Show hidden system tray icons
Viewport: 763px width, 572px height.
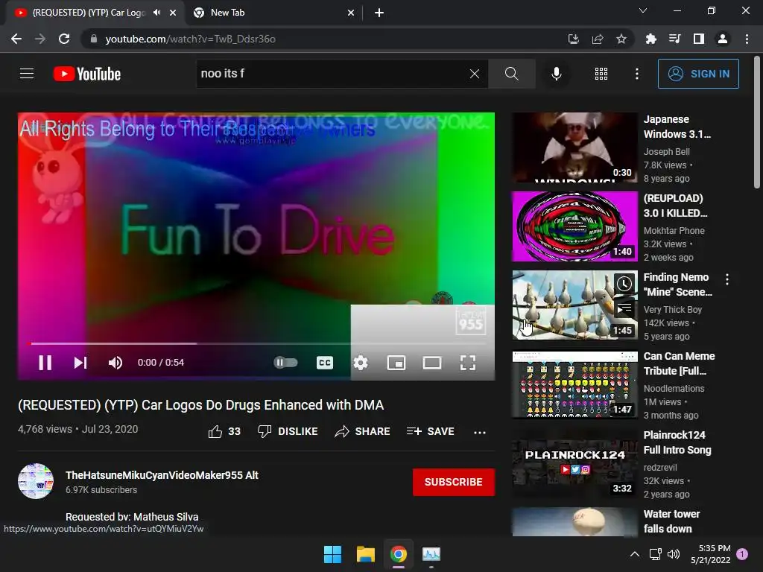point(635,554)
